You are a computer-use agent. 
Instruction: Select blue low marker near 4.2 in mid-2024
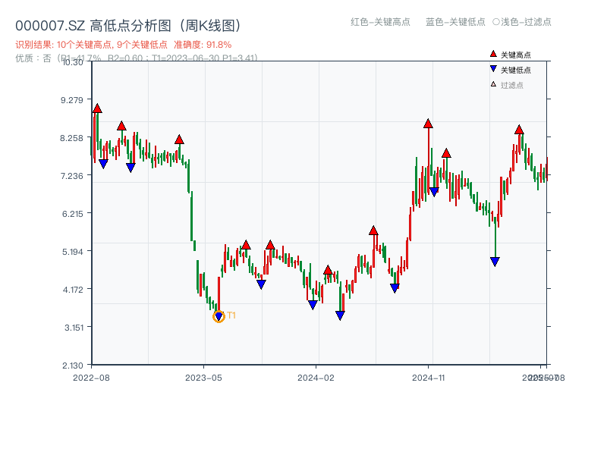tap(395, 288)
